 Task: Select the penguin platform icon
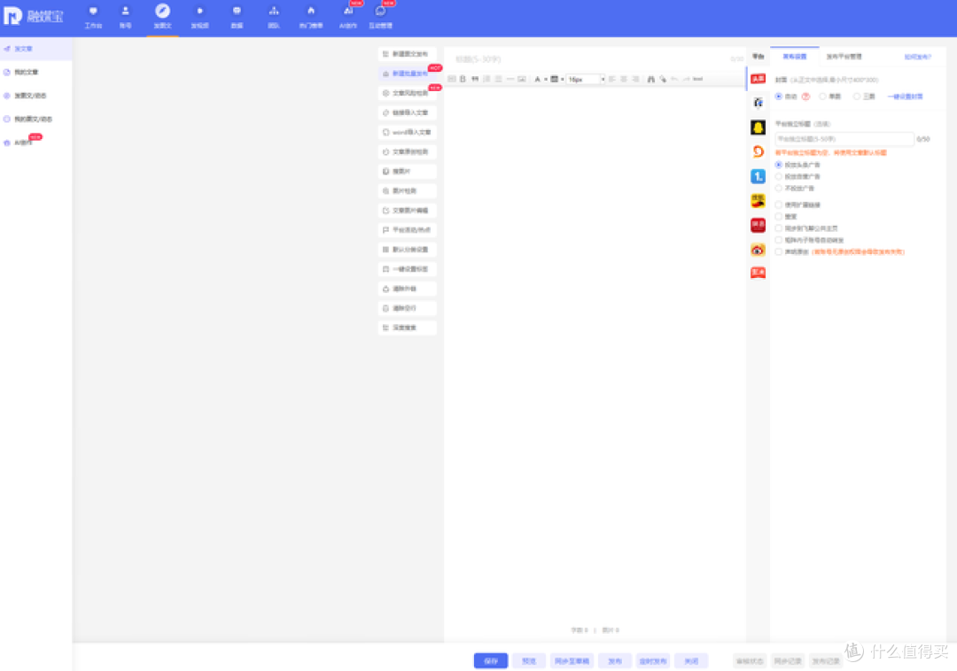(758, 127)
